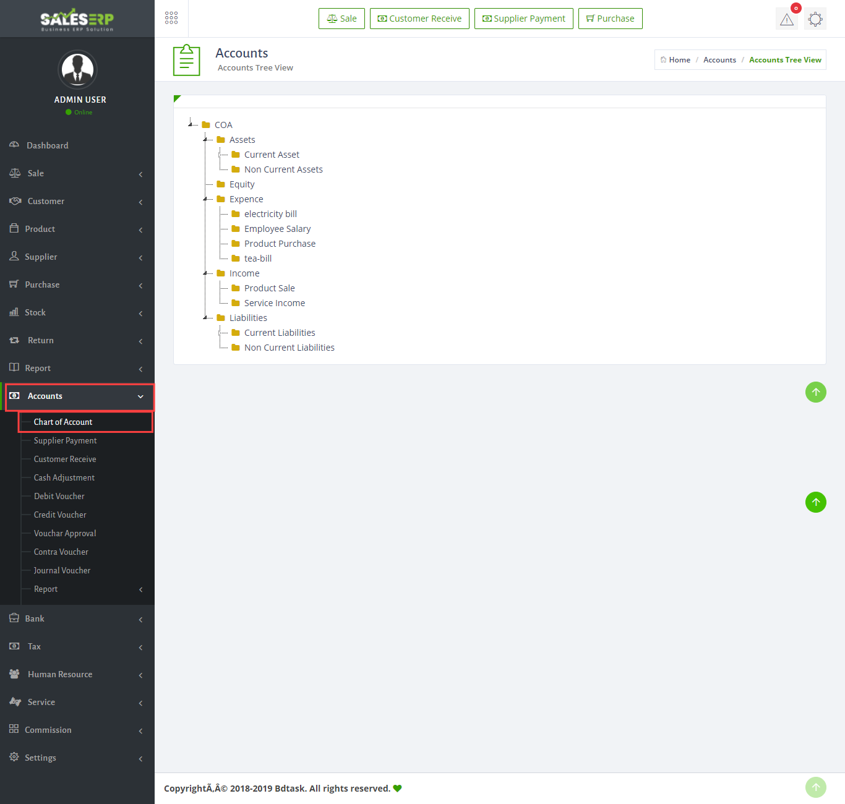
Task: Click the SalesERP logo
Action: coord(77,19)
